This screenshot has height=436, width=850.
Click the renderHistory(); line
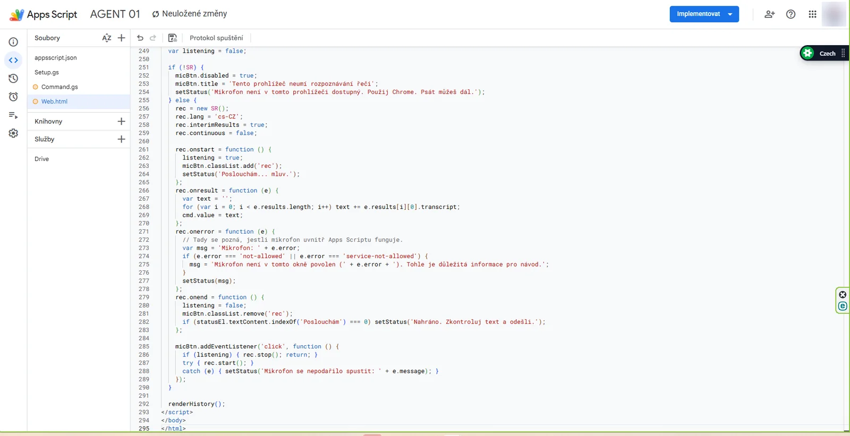[197, 404]
